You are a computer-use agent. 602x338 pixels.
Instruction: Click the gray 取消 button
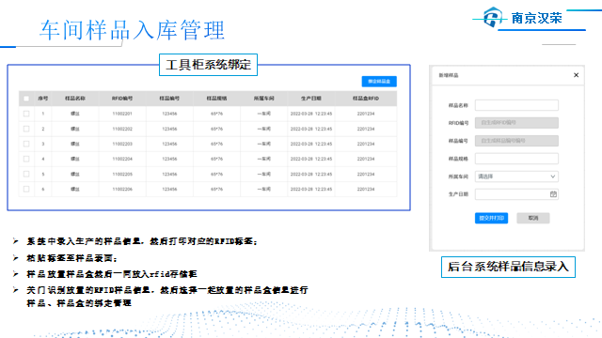point(533,218)
